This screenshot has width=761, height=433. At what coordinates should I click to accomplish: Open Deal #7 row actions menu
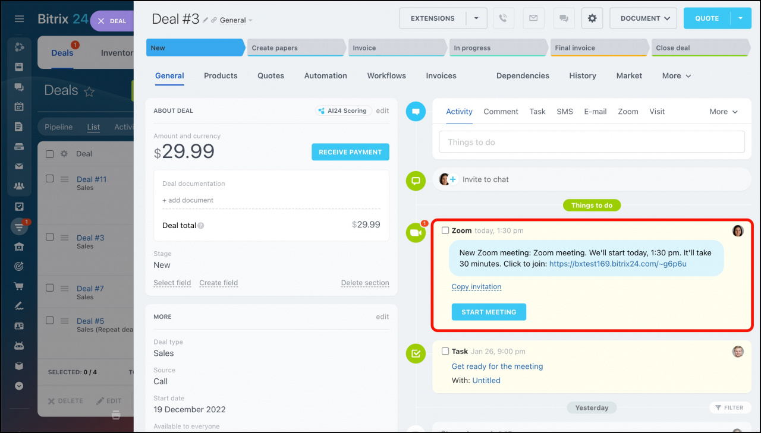coord(65,288)
